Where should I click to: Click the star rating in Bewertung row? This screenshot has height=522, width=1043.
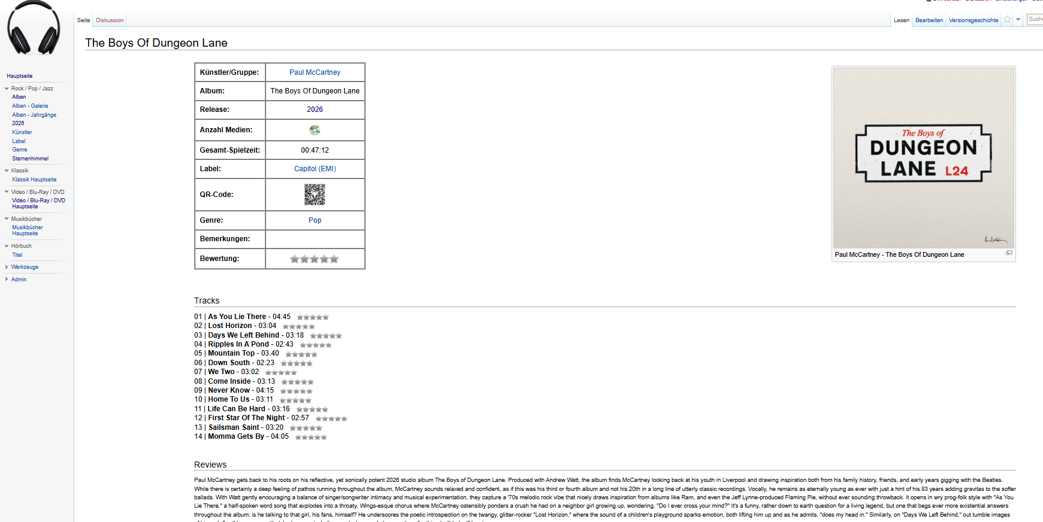pyautogui.click(x=315, y=259)
